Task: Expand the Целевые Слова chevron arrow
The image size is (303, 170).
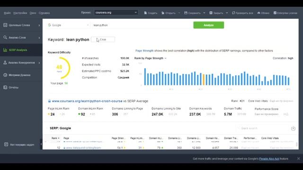Action: 39,25
